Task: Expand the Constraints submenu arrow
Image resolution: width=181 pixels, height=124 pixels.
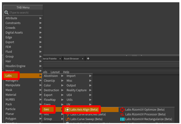Action: pyautogui.click(x=41, y=23)
